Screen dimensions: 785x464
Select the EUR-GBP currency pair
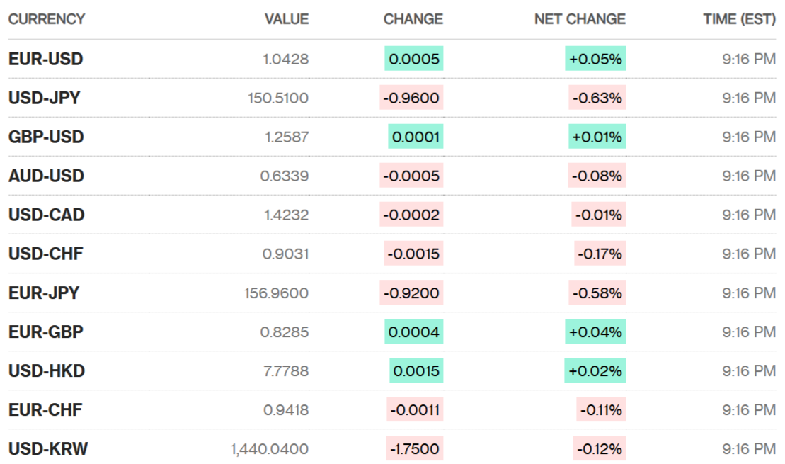46,332
